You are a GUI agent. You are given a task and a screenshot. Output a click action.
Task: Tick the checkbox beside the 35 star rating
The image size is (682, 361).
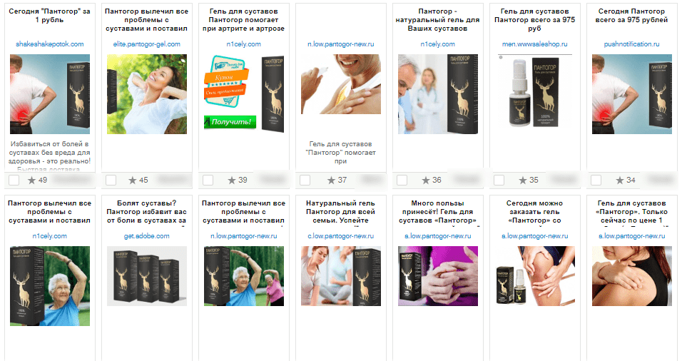coord(499,180)
